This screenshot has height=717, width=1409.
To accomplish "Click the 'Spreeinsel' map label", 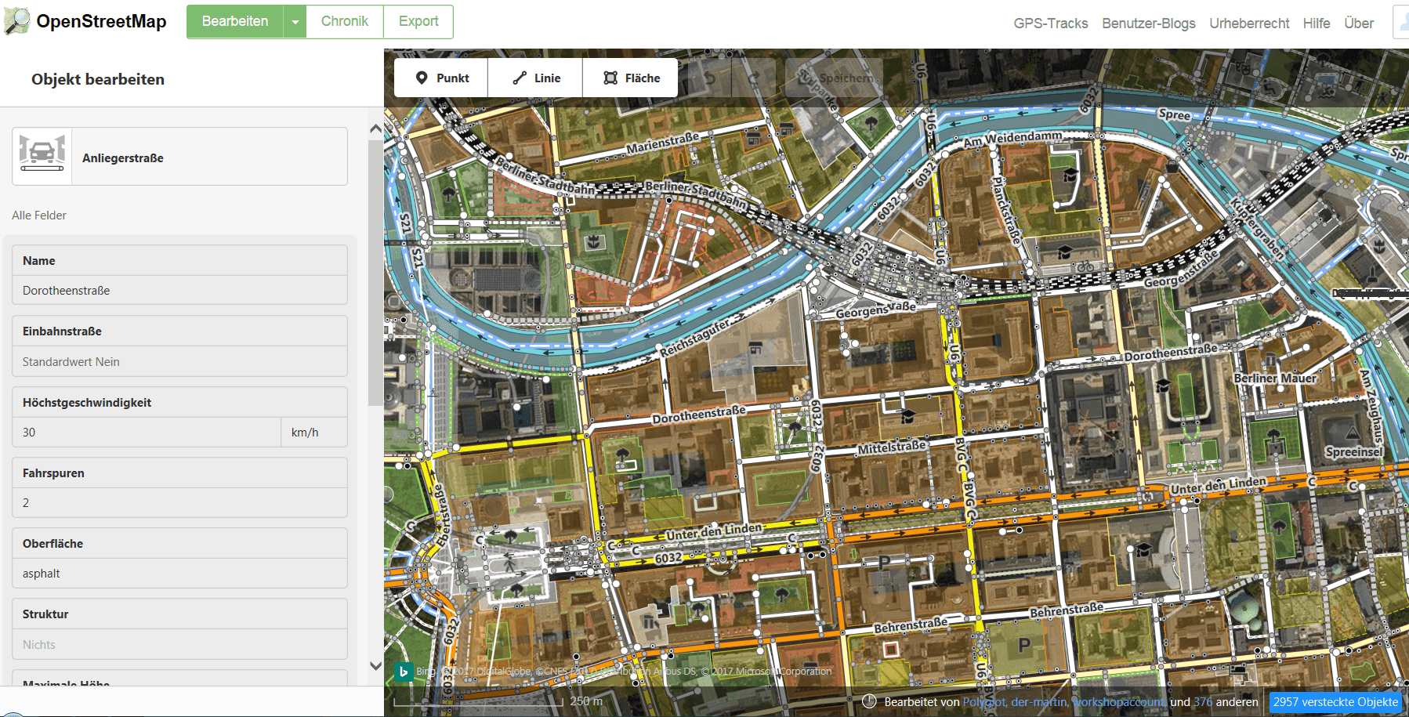I will [x=1354, y=452].
